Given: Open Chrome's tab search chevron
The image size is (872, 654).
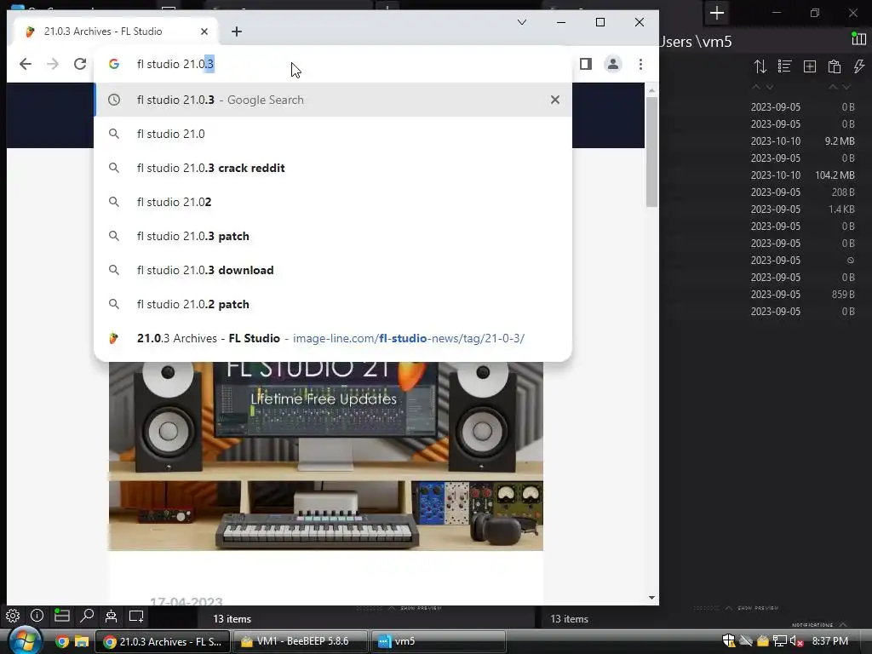Looking at the screenshot, I should tap(522, 22).
